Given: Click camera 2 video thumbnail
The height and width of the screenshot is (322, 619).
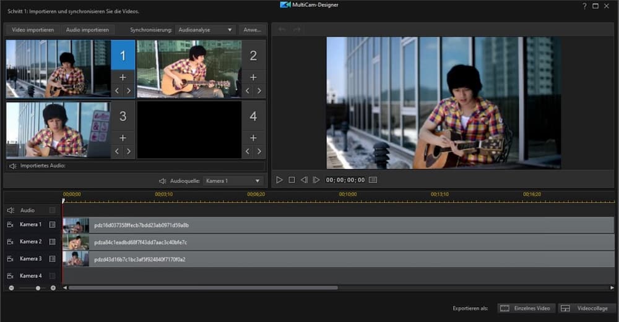Looking at the screenshot, I should click(189, 69).
